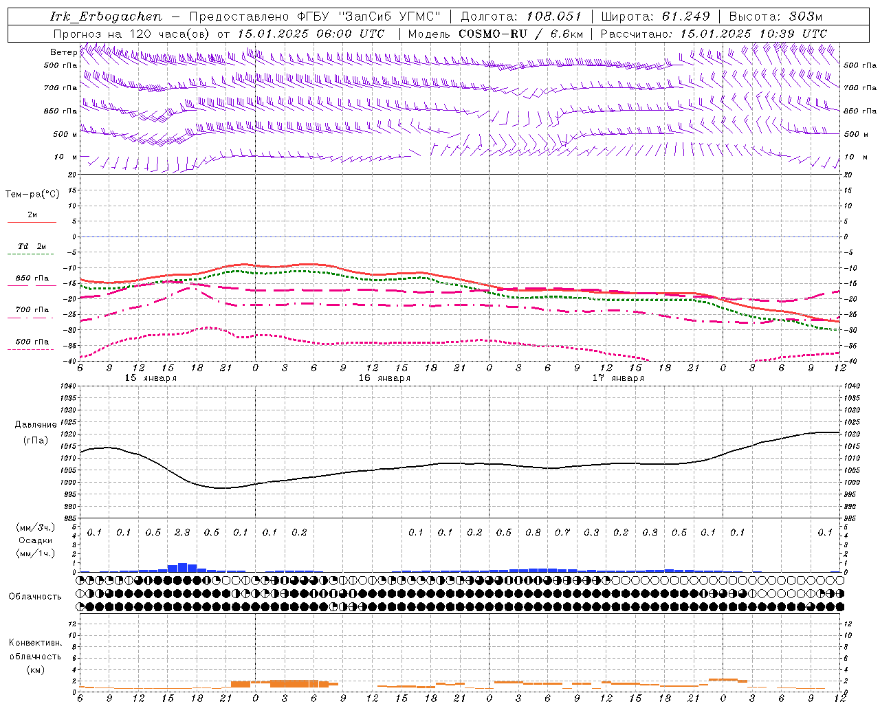Click the tallest blue precipitation bar on 15 января
Screen dimensions: 880x704
coord(182,567)
